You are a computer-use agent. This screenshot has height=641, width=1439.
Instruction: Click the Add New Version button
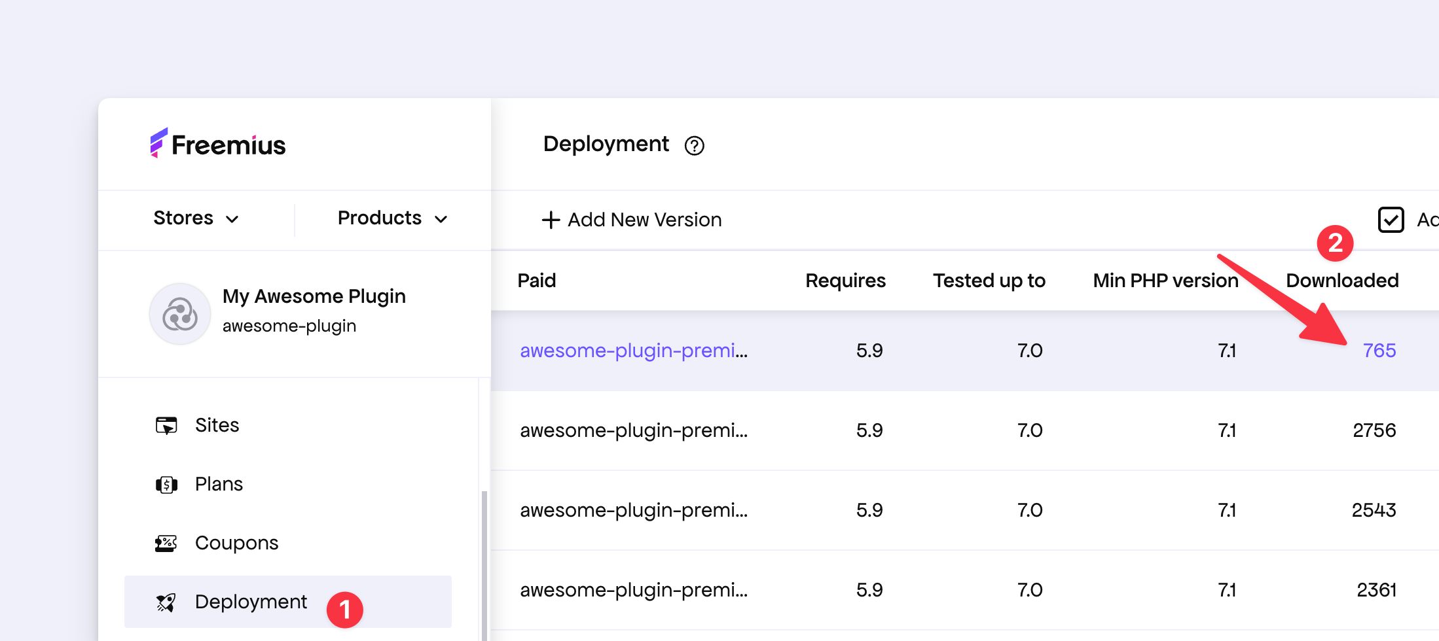point(632,220)
